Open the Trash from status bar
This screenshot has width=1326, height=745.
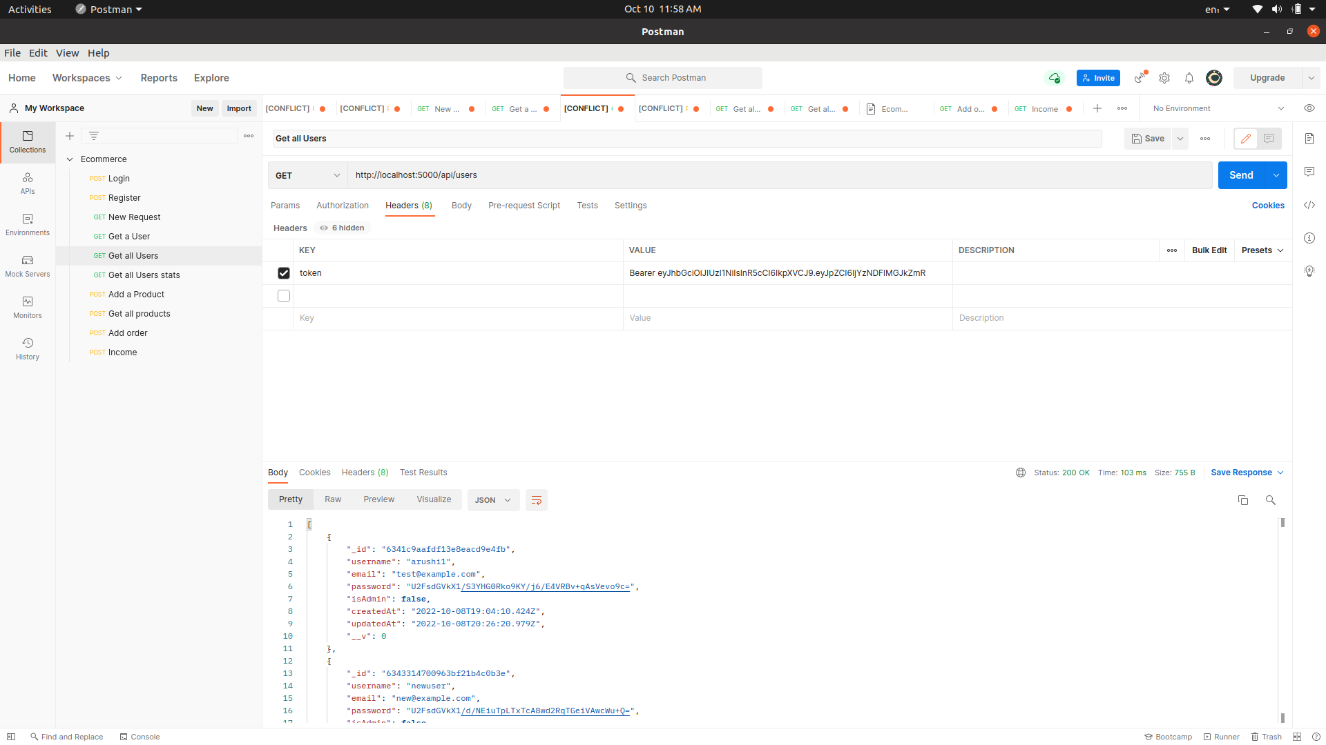1266,737
